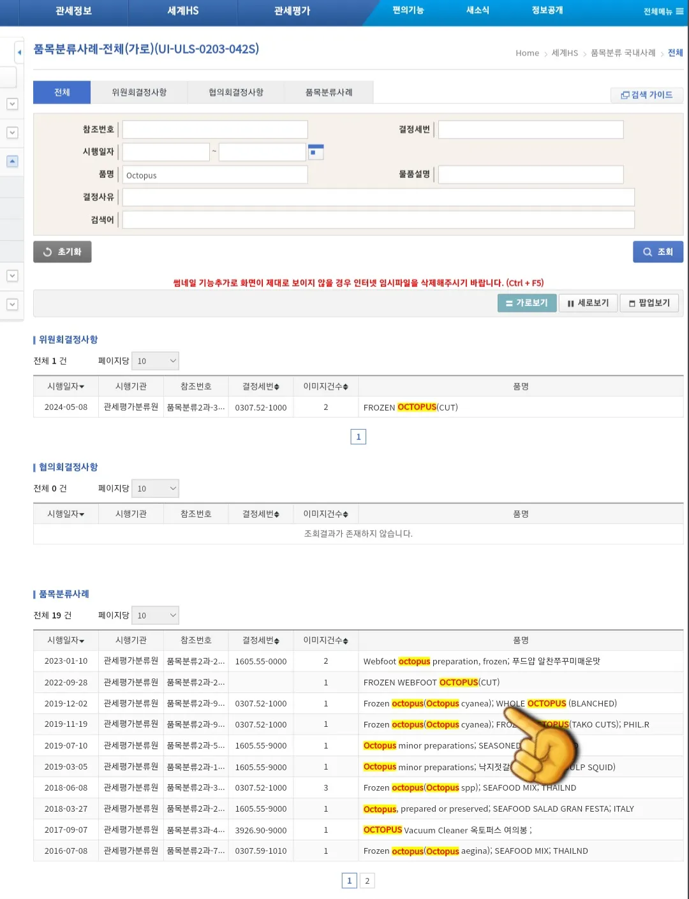Open the 페이지당 dropdown under 위원회결정사항
Screen dimensions: 689x899
click(155, 360)
